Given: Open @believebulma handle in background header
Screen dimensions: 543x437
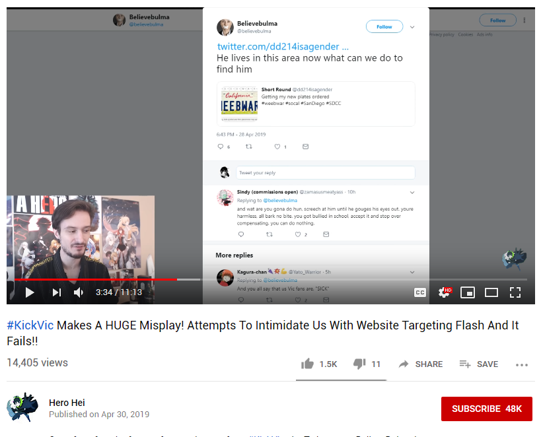Looking at the screenshot, I should (x=146, y=24).
